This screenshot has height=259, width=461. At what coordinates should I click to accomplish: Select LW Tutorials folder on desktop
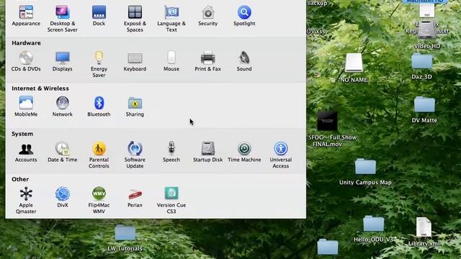(125, 233)
